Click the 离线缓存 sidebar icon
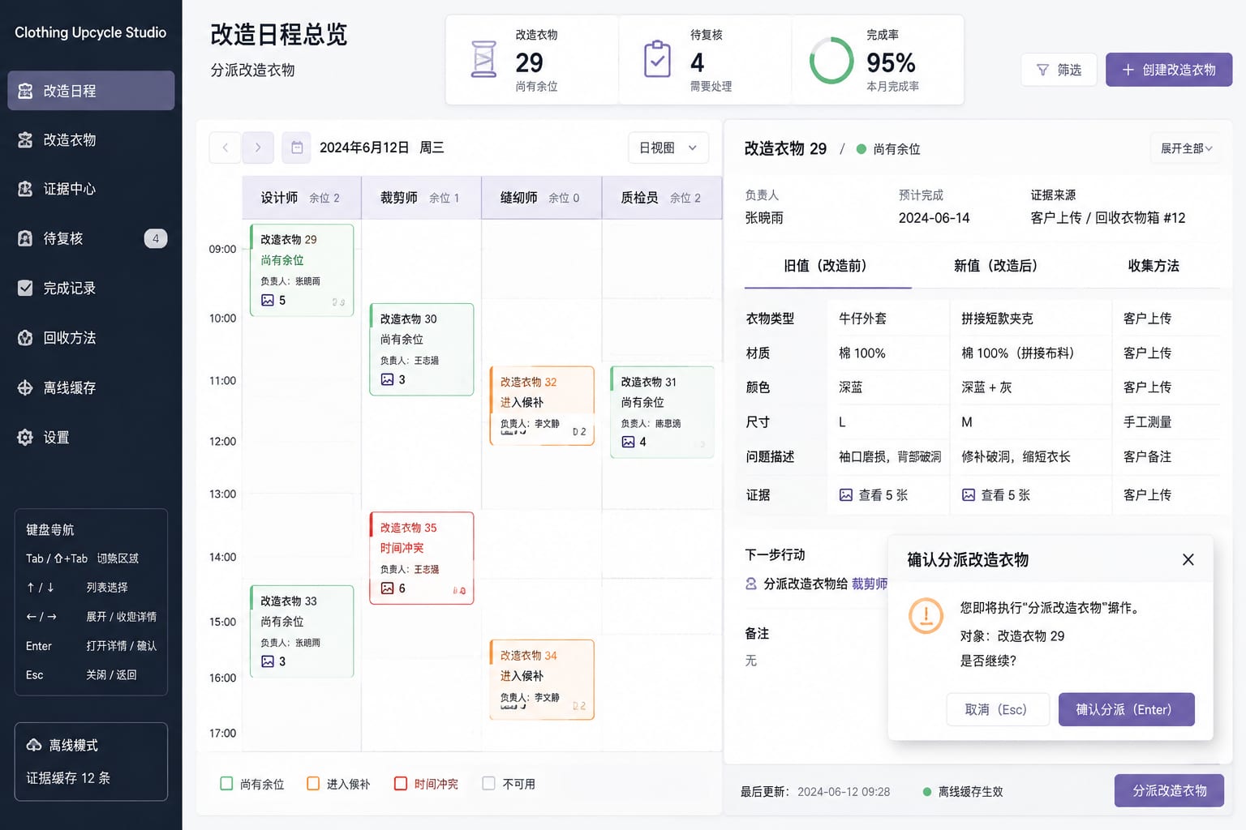The width and height of the screenshot is (1246, 830). pos(26,387)
